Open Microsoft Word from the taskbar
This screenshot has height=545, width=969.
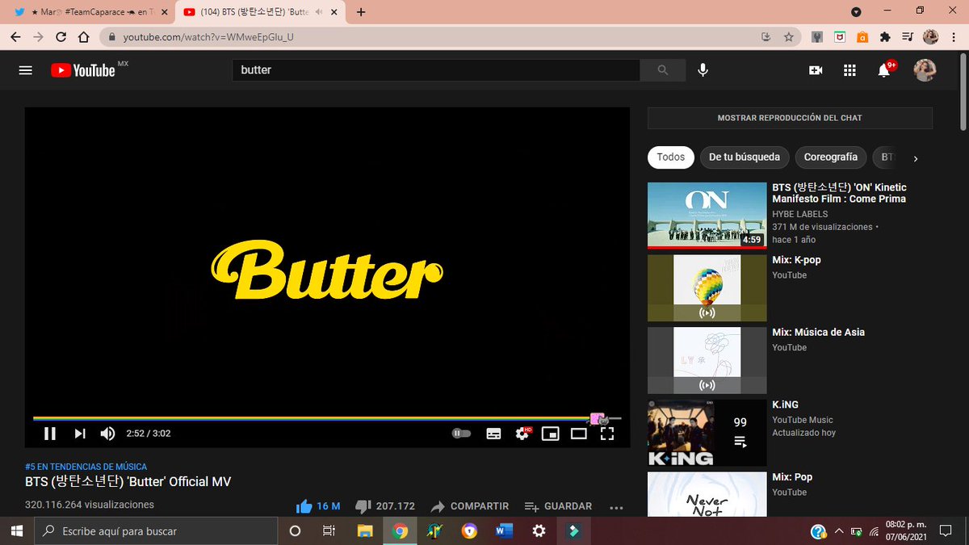pyautogui.click(x=505, y=530)
